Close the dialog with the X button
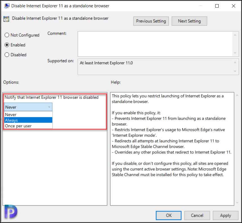Viewport: 242px width, 223px height. click(234, 6)
